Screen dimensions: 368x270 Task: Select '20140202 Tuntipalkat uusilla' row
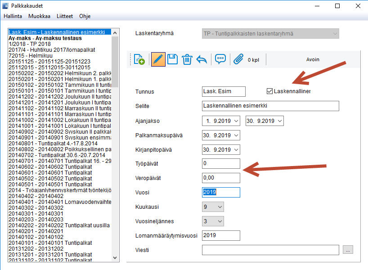pos(60,225)
